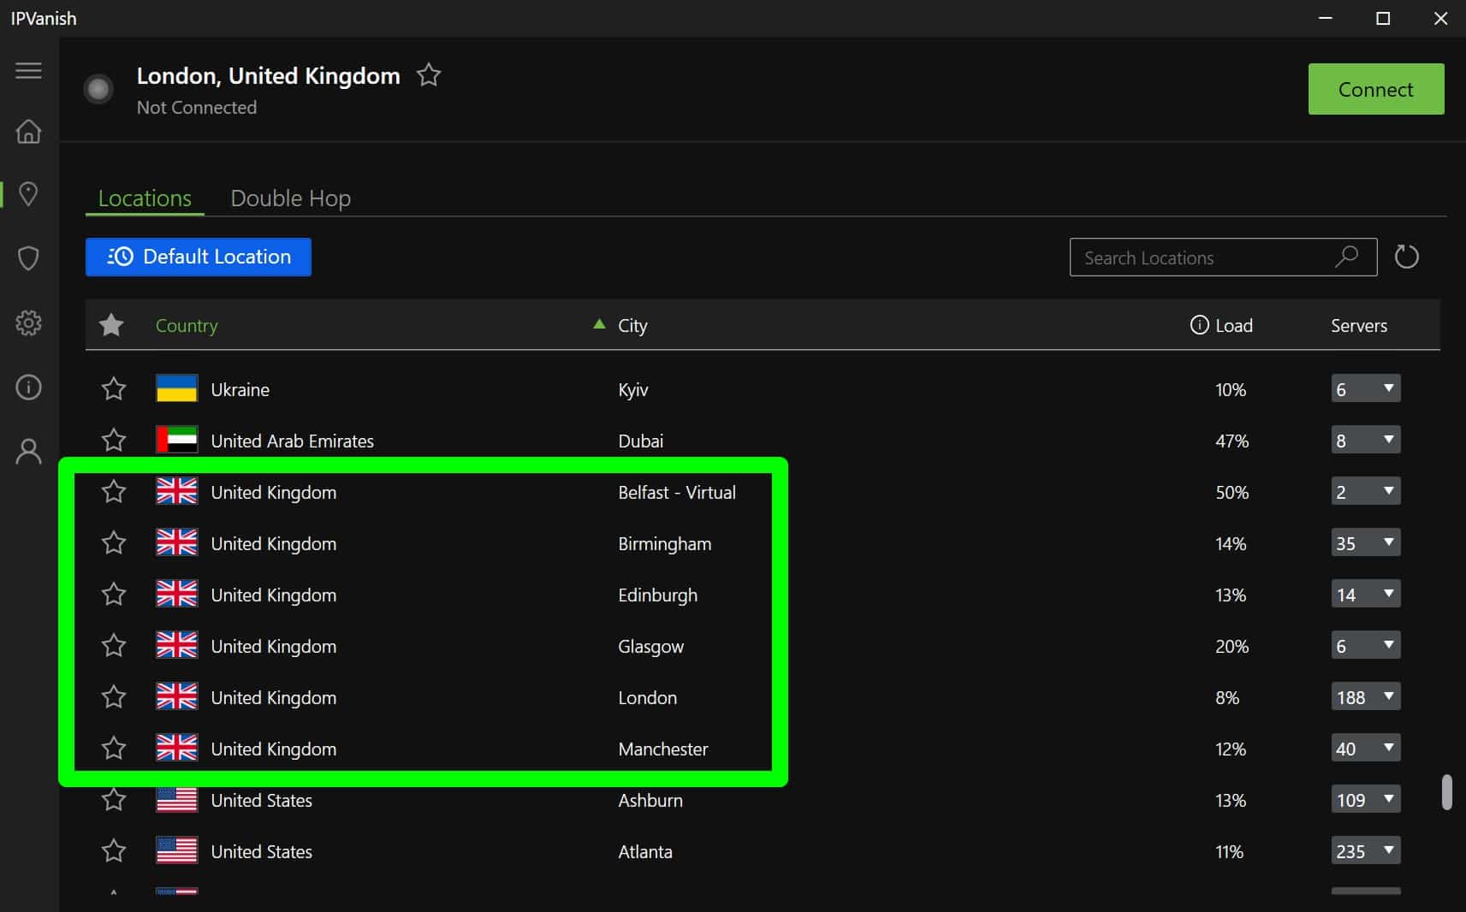
Task: Click the UK flag in Manchester row
Action: coord(177,748)
